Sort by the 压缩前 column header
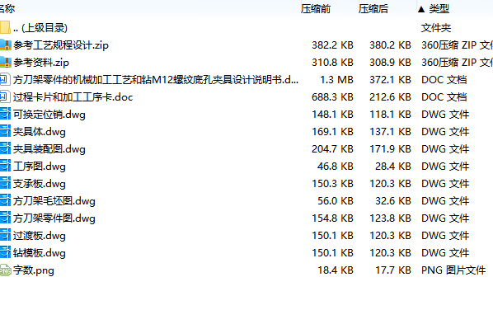Image resolution: width=493 pixels, height=324 pixels. point(316,9)
